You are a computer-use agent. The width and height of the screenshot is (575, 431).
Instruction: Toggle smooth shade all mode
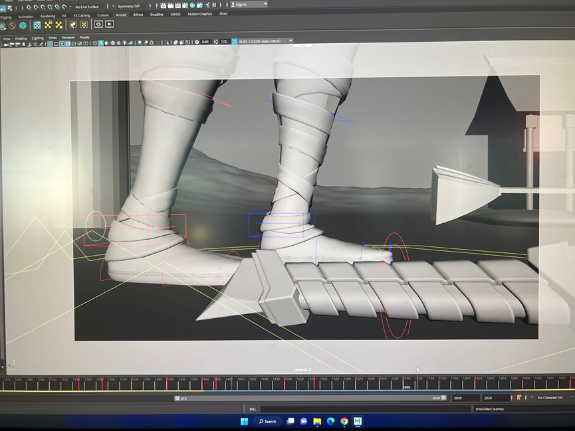point(101,43)
